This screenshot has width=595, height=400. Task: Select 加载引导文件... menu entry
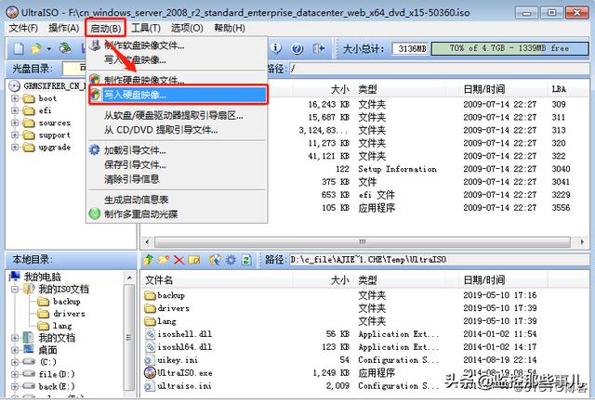point(177,150)
